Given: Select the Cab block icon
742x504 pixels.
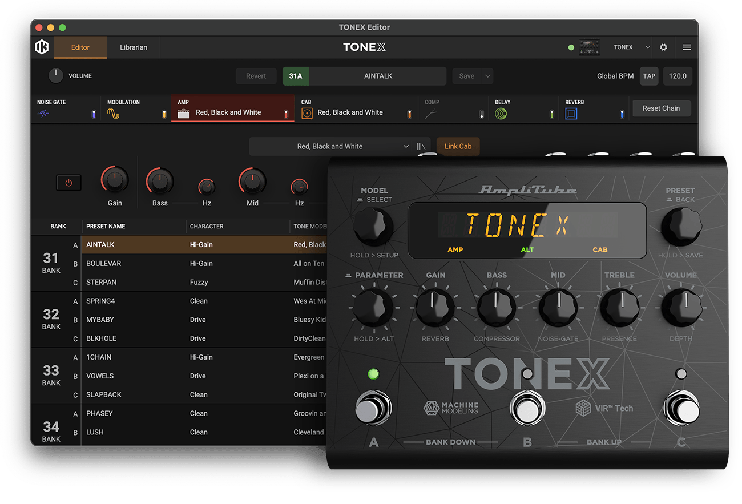Looking at the screenshot, I should (x=307, y=112).
